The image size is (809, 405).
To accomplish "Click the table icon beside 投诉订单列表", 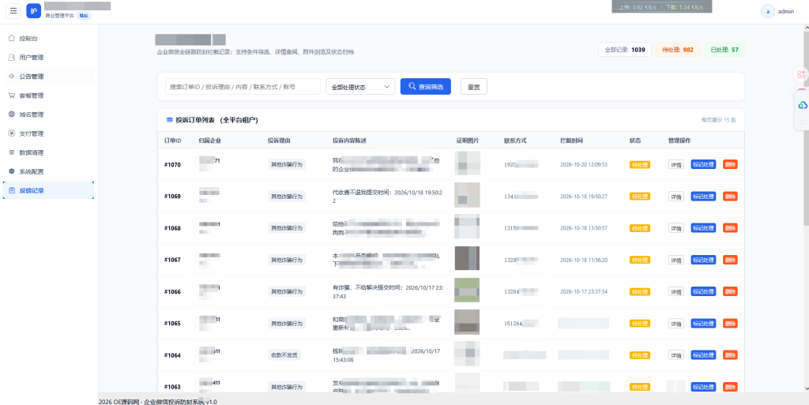I will click(169, 120).
